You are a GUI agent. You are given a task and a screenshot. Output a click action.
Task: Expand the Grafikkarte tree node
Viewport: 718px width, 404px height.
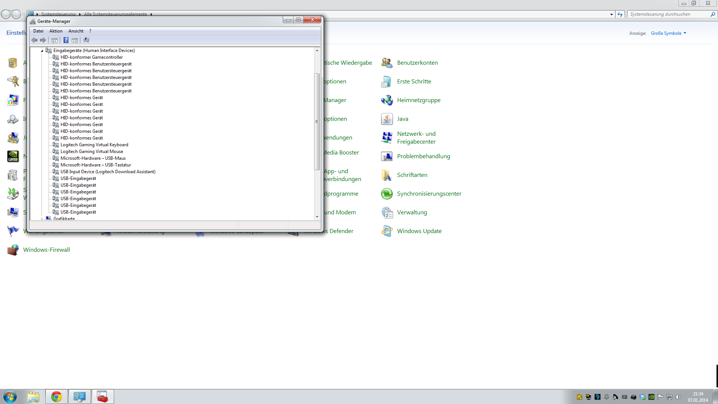(x=42, y=219)
